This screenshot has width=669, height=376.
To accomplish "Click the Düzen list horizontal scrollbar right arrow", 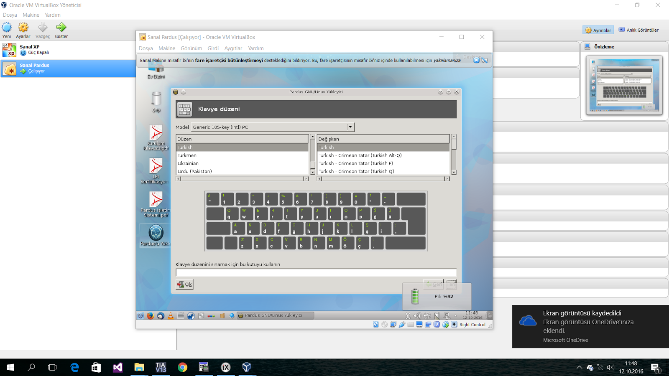I will (x=306, y=179).
